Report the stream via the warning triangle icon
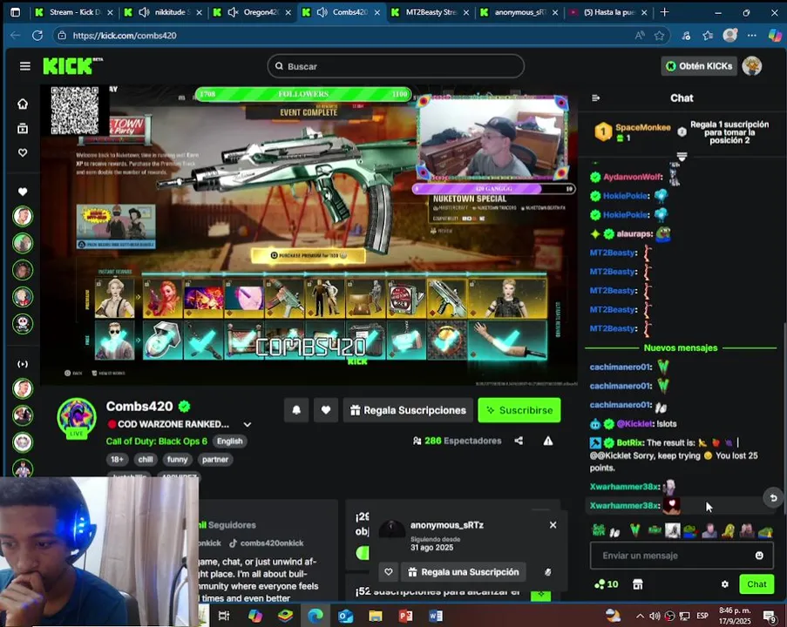 tap(547, 441)
